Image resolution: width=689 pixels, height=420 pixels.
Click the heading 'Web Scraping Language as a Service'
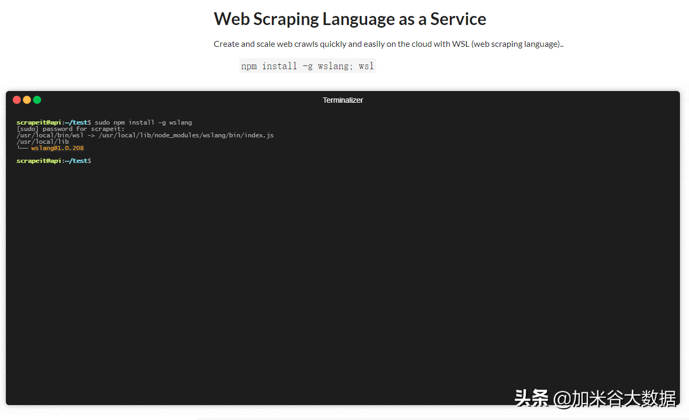[x=350, y=19]
